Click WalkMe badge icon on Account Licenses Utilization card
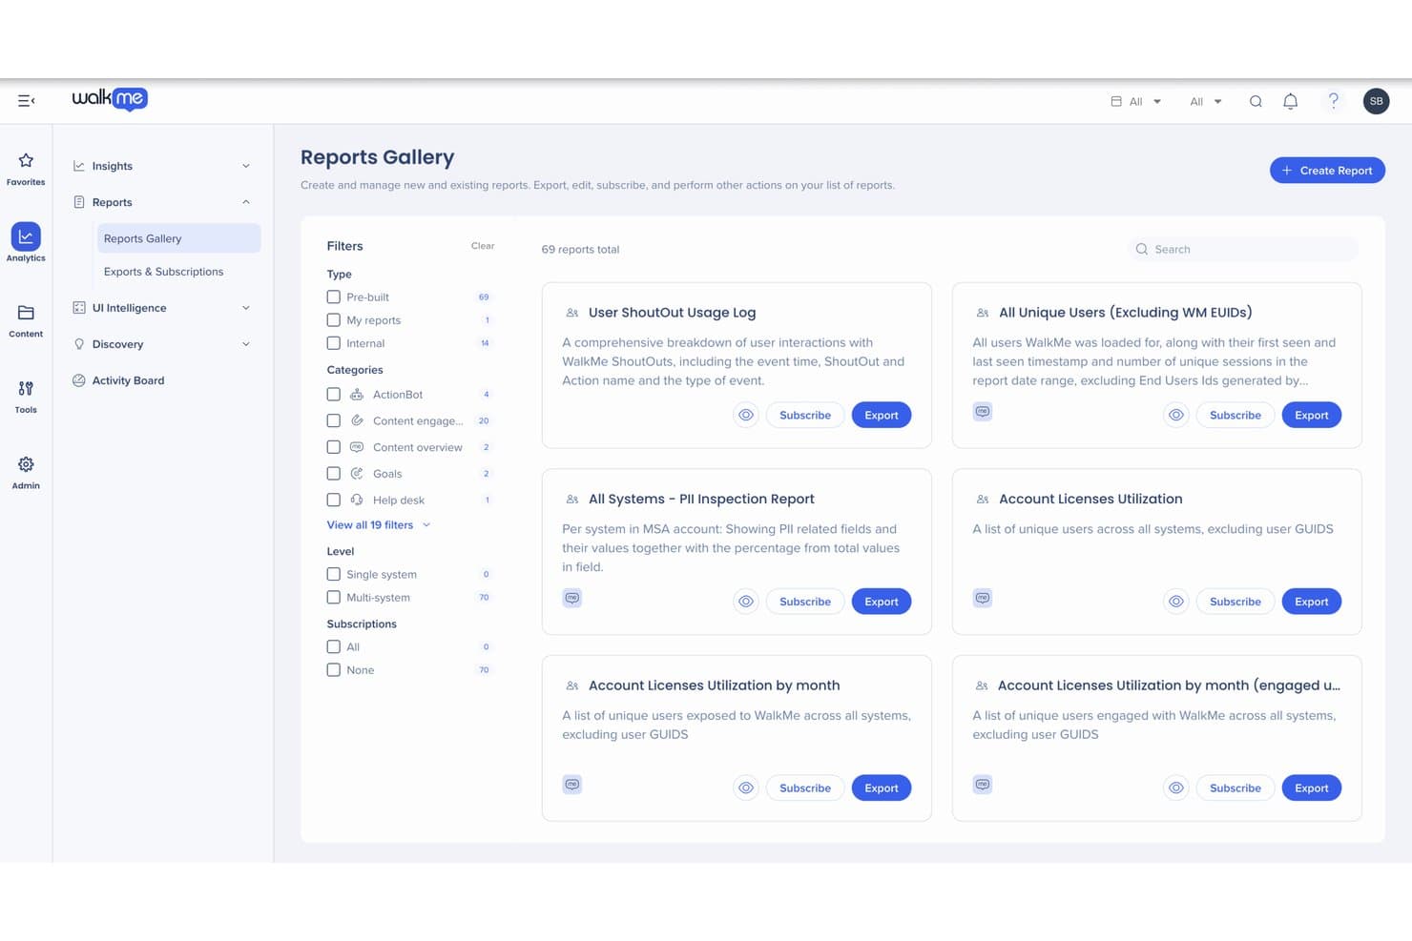1412x941 pixels. (983, 599)
